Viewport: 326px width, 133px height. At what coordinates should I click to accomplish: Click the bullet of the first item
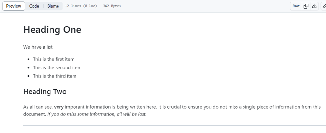click(29, 59)
